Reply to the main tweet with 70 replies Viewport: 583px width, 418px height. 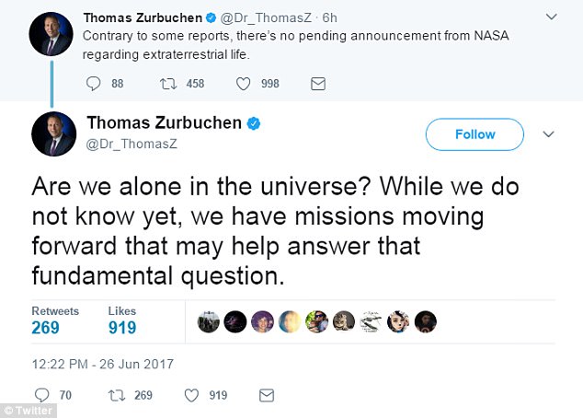pyautogui.click(x=41, y=395)
